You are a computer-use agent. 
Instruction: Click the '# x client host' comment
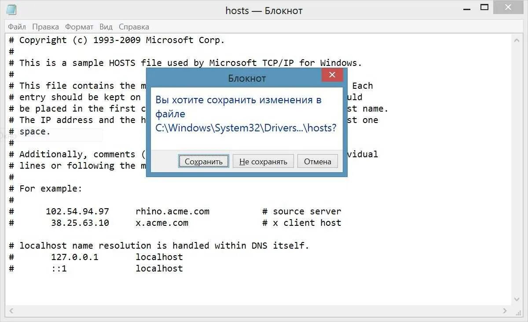pos(302,223)
